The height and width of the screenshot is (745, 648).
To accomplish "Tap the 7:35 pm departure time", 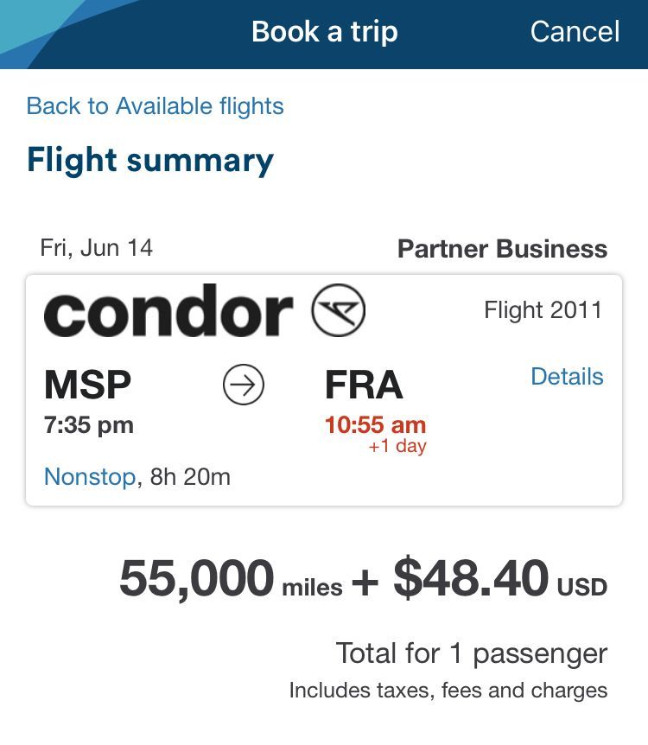I will click(x=89, y=424).
